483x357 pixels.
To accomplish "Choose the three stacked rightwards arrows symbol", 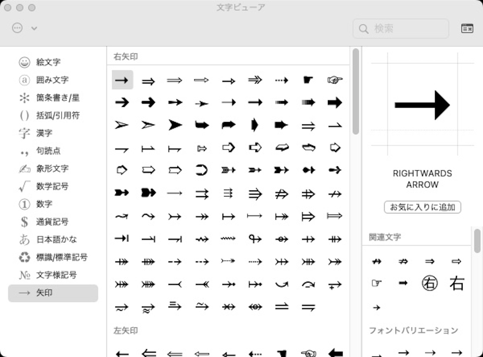I will (228, 193).
